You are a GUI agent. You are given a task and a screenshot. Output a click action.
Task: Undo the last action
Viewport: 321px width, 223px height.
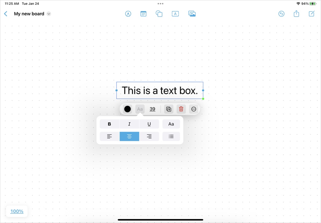[x=281, y=14]
